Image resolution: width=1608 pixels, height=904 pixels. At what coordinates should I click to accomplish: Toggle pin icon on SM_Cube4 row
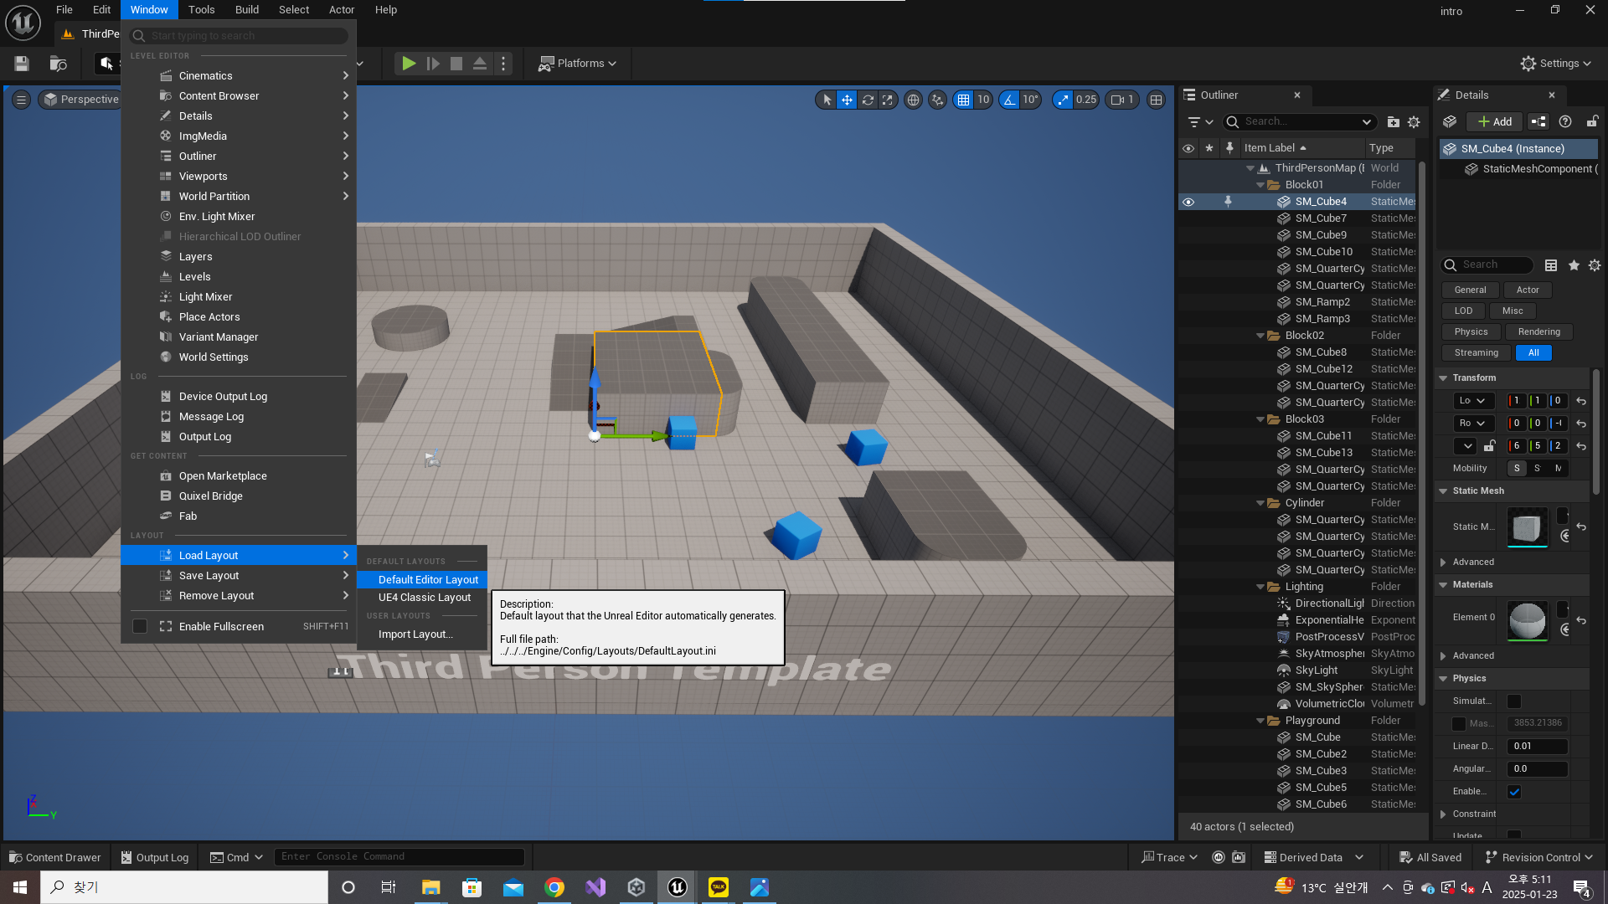[x=1228, y=202]
